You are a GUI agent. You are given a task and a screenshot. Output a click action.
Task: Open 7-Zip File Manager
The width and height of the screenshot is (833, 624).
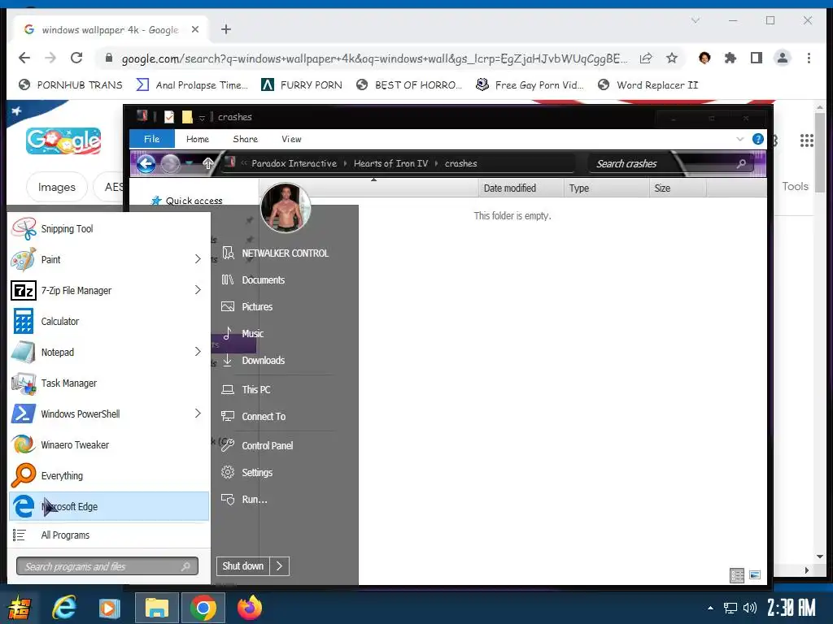(109, 290)
